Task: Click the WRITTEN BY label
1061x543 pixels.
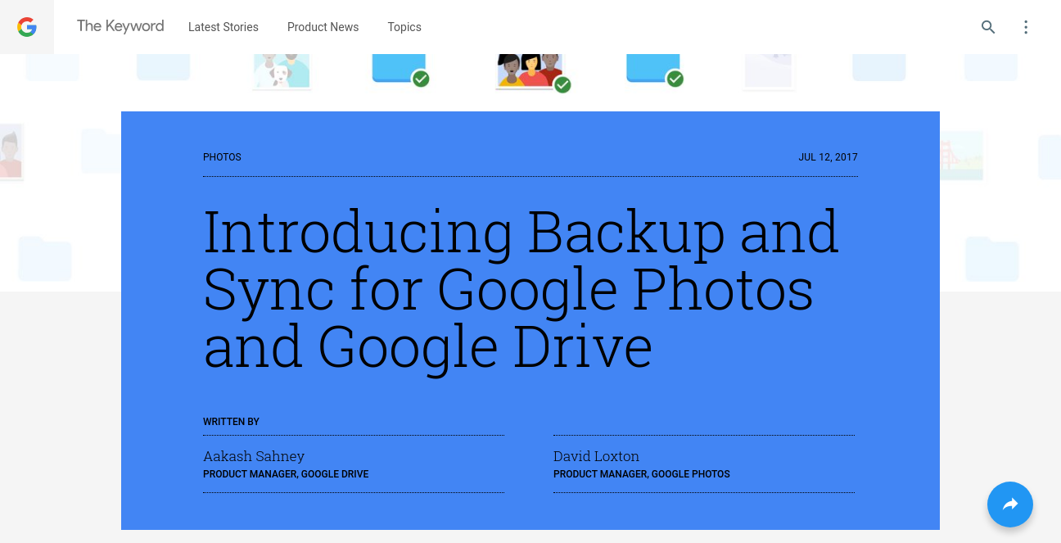Action: [231, 422]
